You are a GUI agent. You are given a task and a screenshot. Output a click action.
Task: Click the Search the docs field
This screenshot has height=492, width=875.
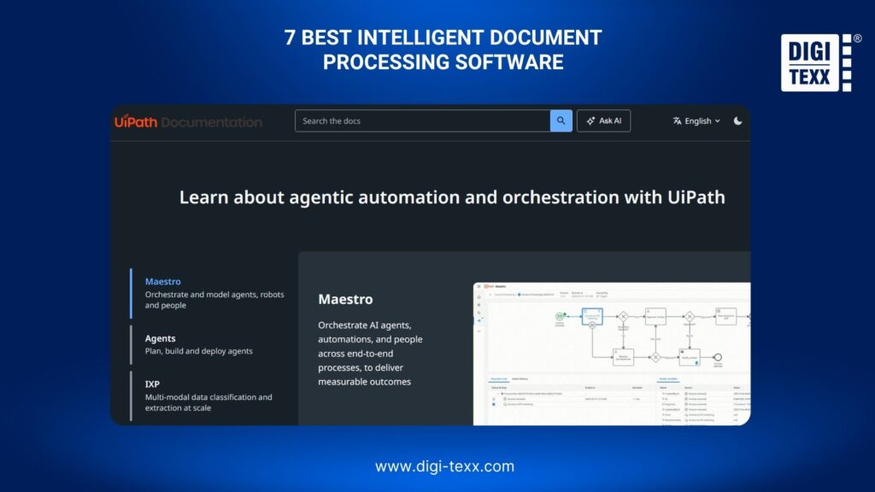click(422, 120)
